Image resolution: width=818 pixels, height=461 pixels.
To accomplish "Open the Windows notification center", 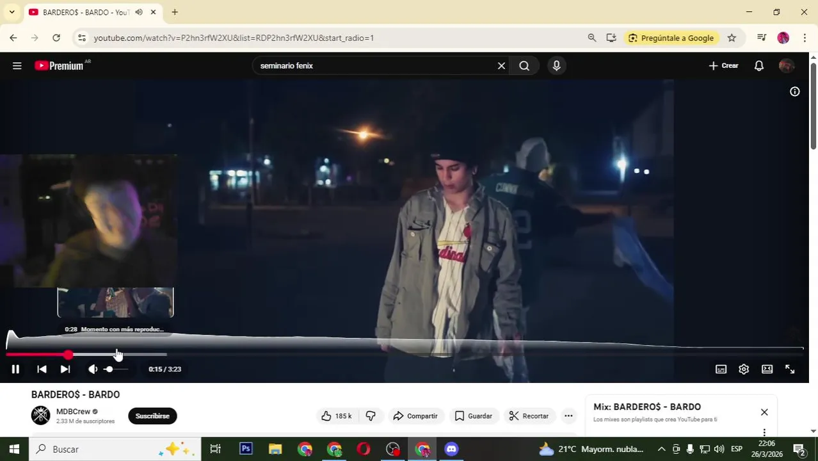I will pos(799,449).
